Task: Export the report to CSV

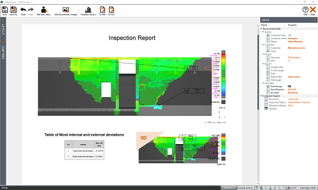Action: pyautogui.click(x=111, y=11)
